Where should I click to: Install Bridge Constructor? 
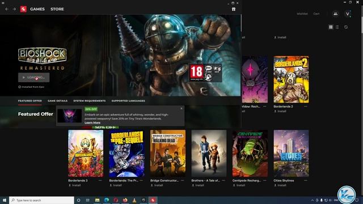(x=157, y=185)
